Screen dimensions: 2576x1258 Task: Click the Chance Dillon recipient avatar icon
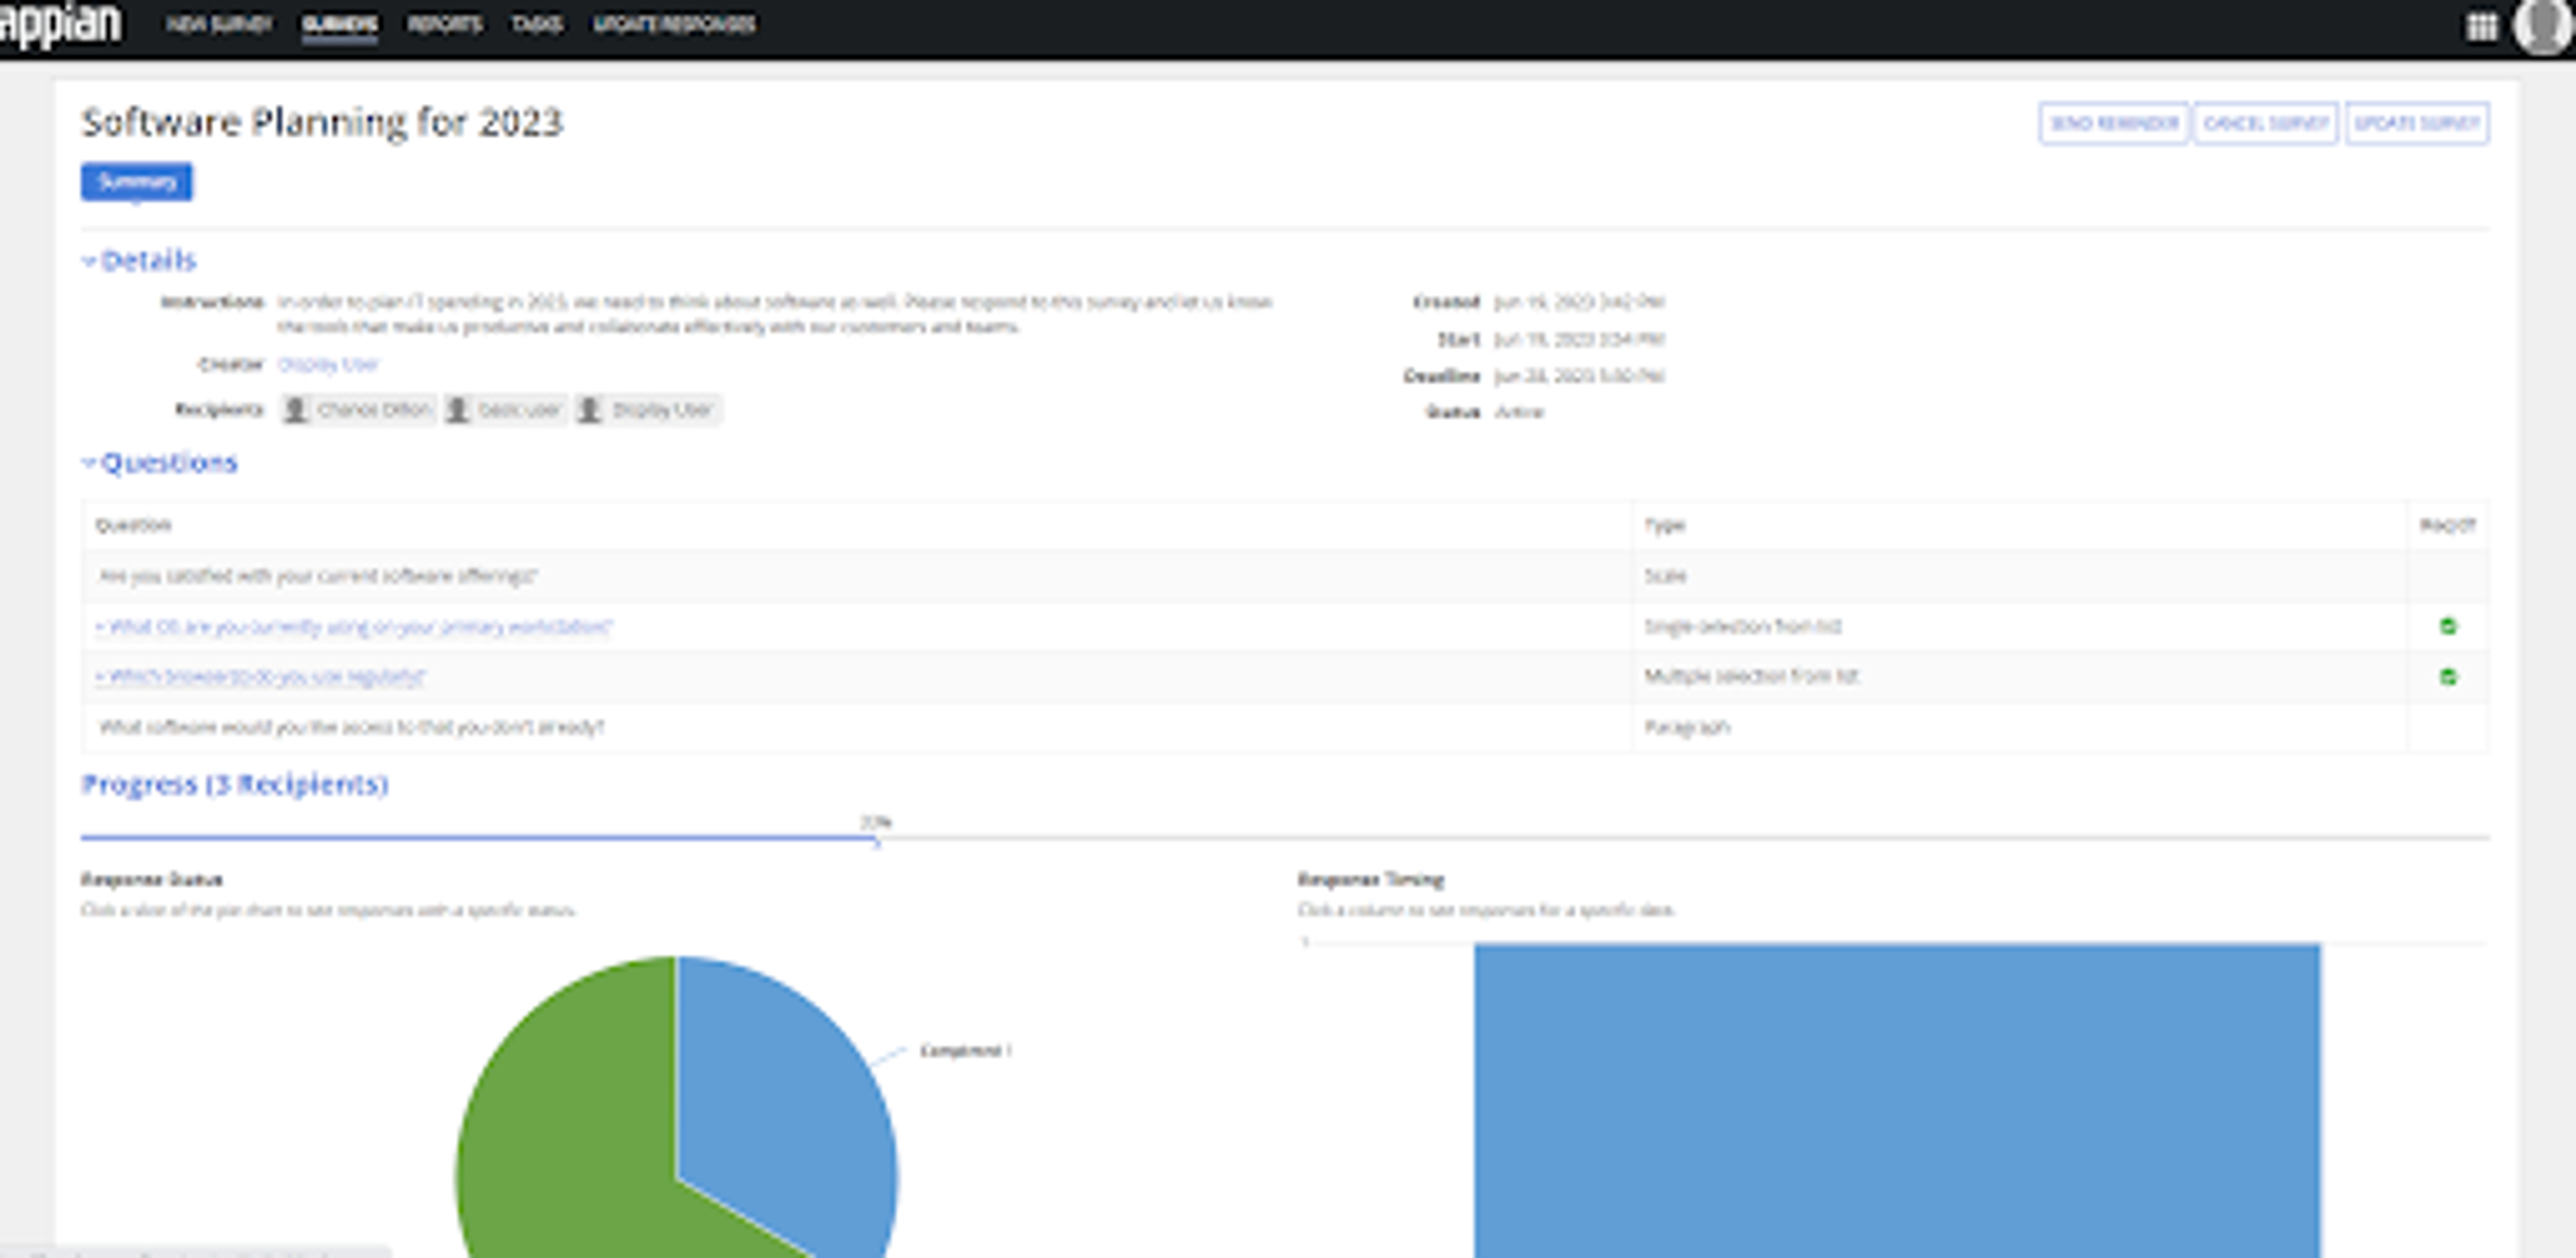295,410
